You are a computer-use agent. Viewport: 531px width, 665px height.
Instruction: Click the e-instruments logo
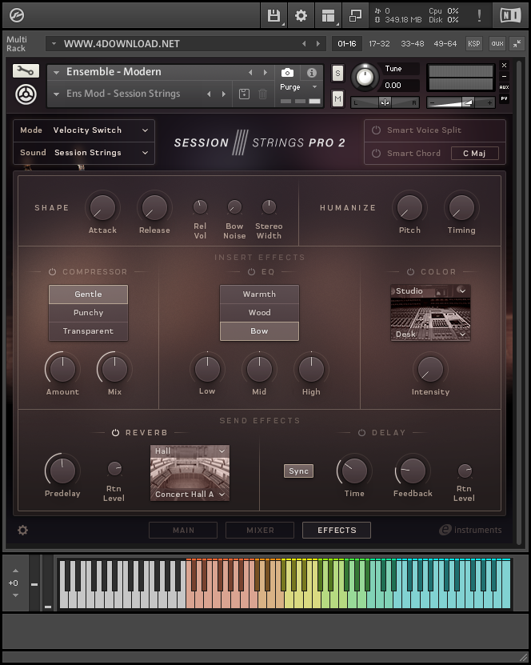(470, 530)
